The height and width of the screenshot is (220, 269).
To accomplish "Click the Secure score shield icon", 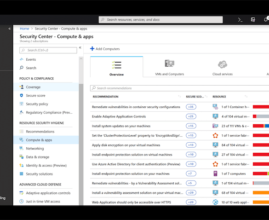I will (22, 95).
